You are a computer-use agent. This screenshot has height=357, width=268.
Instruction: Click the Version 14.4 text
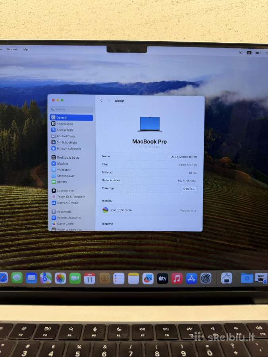point(188,211)
